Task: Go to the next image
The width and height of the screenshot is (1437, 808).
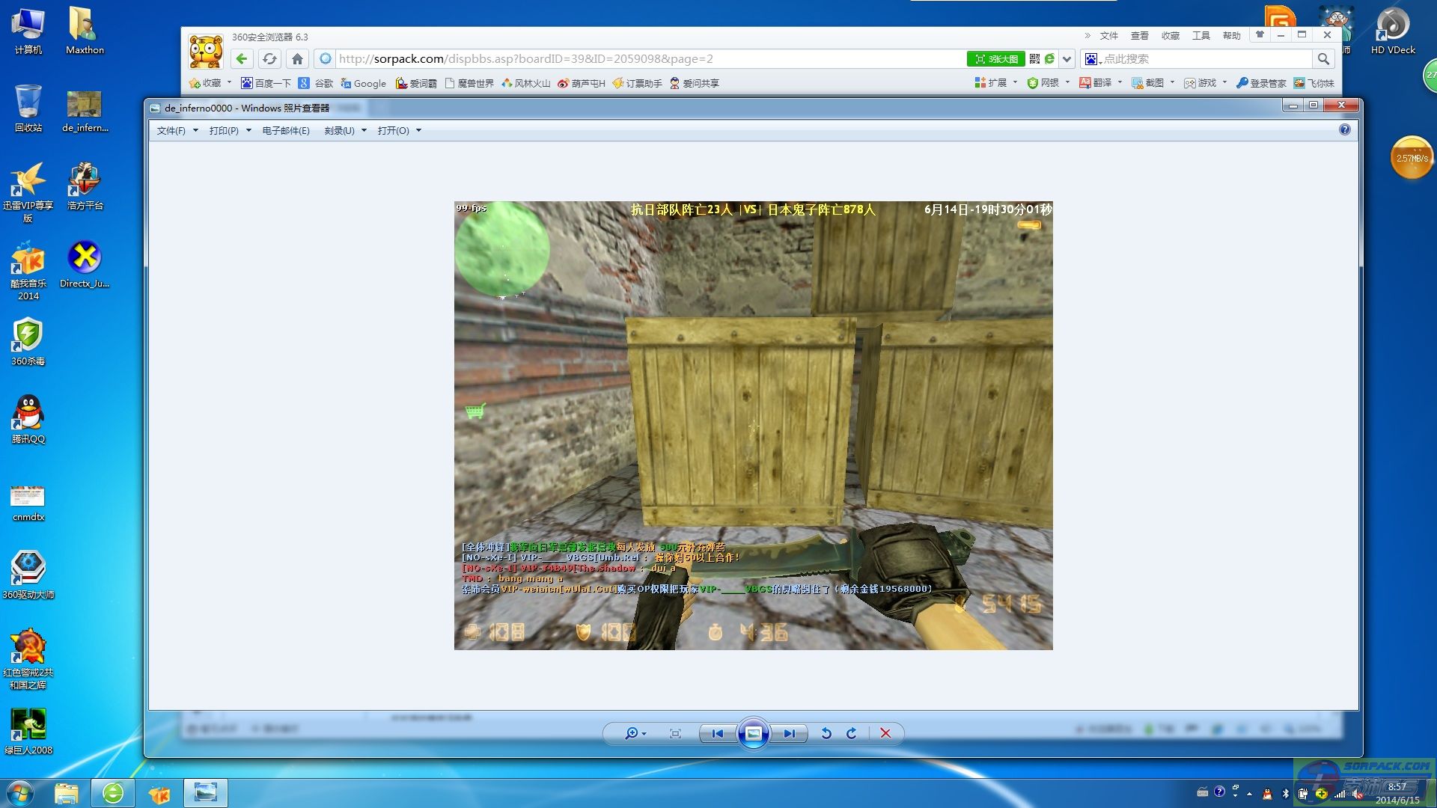Action: [790, 733]
